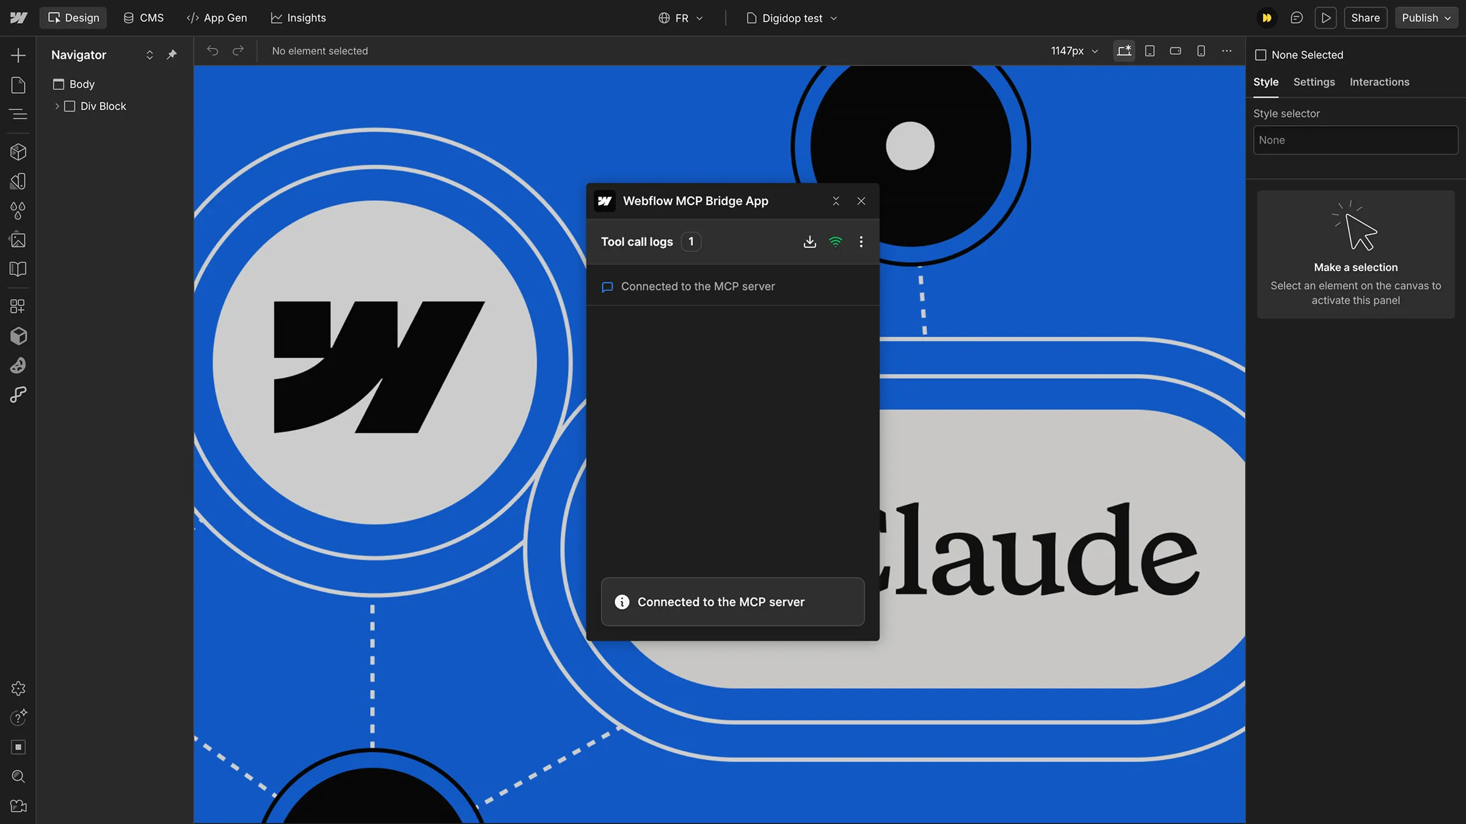Open the Add elements panel
This screenshot has width=1466, height=824.
(x=18, y=56)
